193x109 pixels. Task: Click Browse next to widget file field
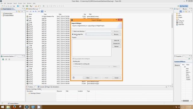point(116,34)
